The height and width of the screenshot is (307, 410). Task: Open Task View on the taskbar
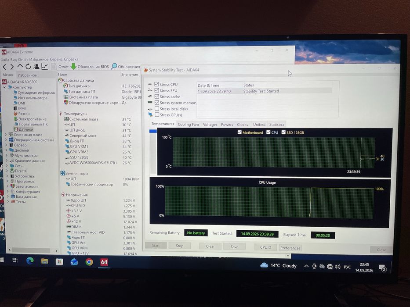click(x=15, y=260)
